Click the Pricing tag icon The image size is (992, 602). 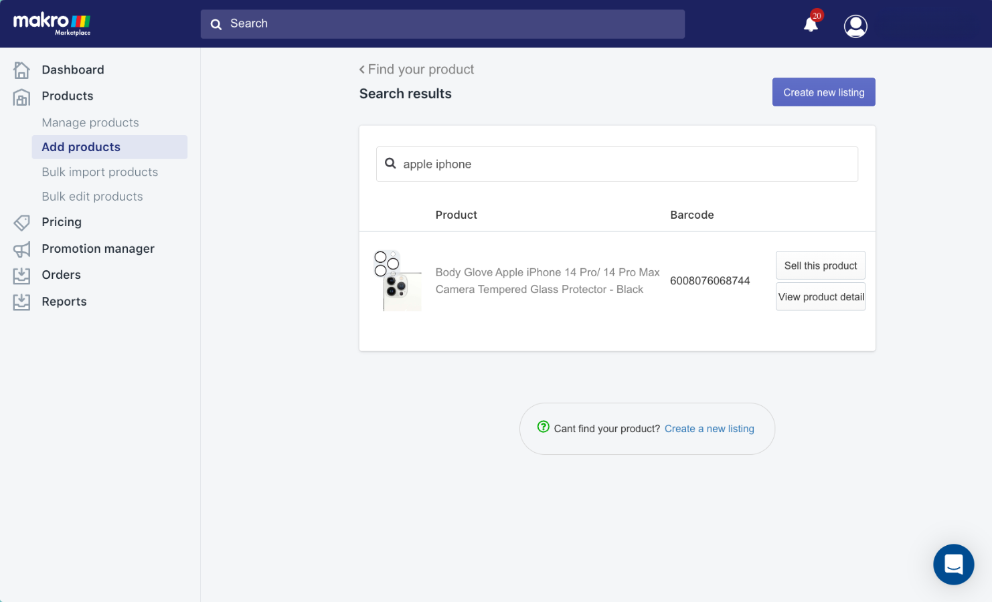[x=22, y=222]
